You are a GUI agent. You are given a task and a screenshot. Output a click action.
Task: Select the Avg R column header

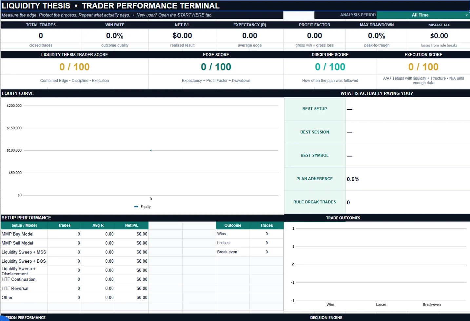(98, 225)
